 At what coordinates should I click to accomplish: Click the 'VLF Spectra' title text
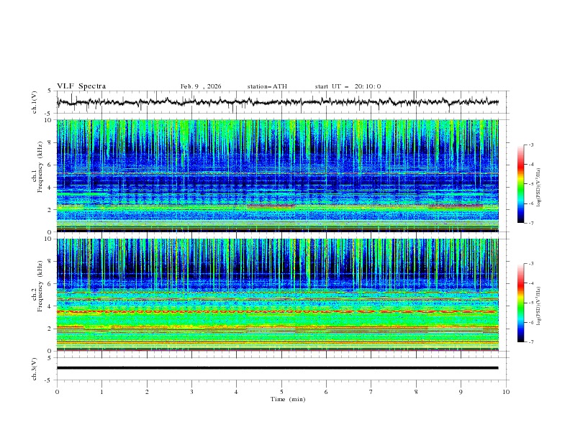[x=81, y=86]
